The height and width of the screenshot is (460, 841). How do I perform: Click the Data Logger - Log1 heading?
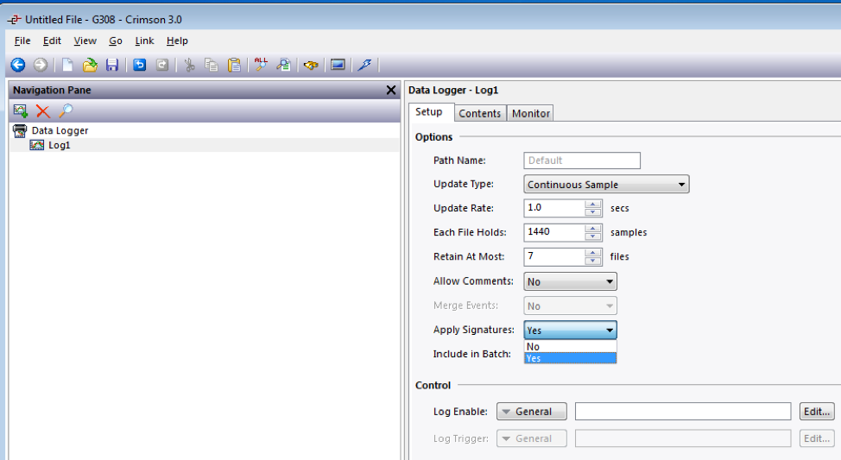click(x=453, y=90)
